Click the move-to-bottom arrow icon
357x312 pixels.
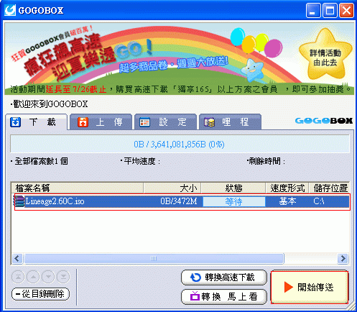[63, 277]
